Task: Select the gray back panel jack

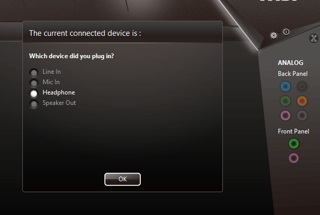Action: pyautogui.click(x=302, y=115)
